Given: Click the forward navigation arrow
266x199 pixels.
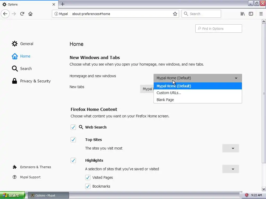Looking at the screenshot, I should pos(14,14).
